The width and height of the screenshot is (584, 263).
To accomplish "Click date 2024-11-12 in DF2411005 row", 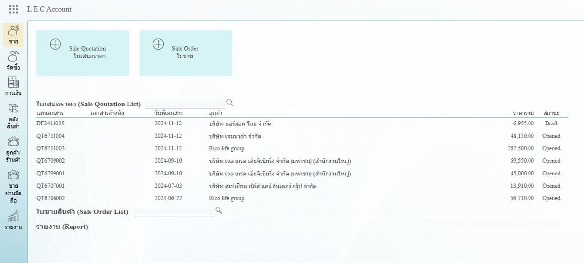I will click(168, 123).
